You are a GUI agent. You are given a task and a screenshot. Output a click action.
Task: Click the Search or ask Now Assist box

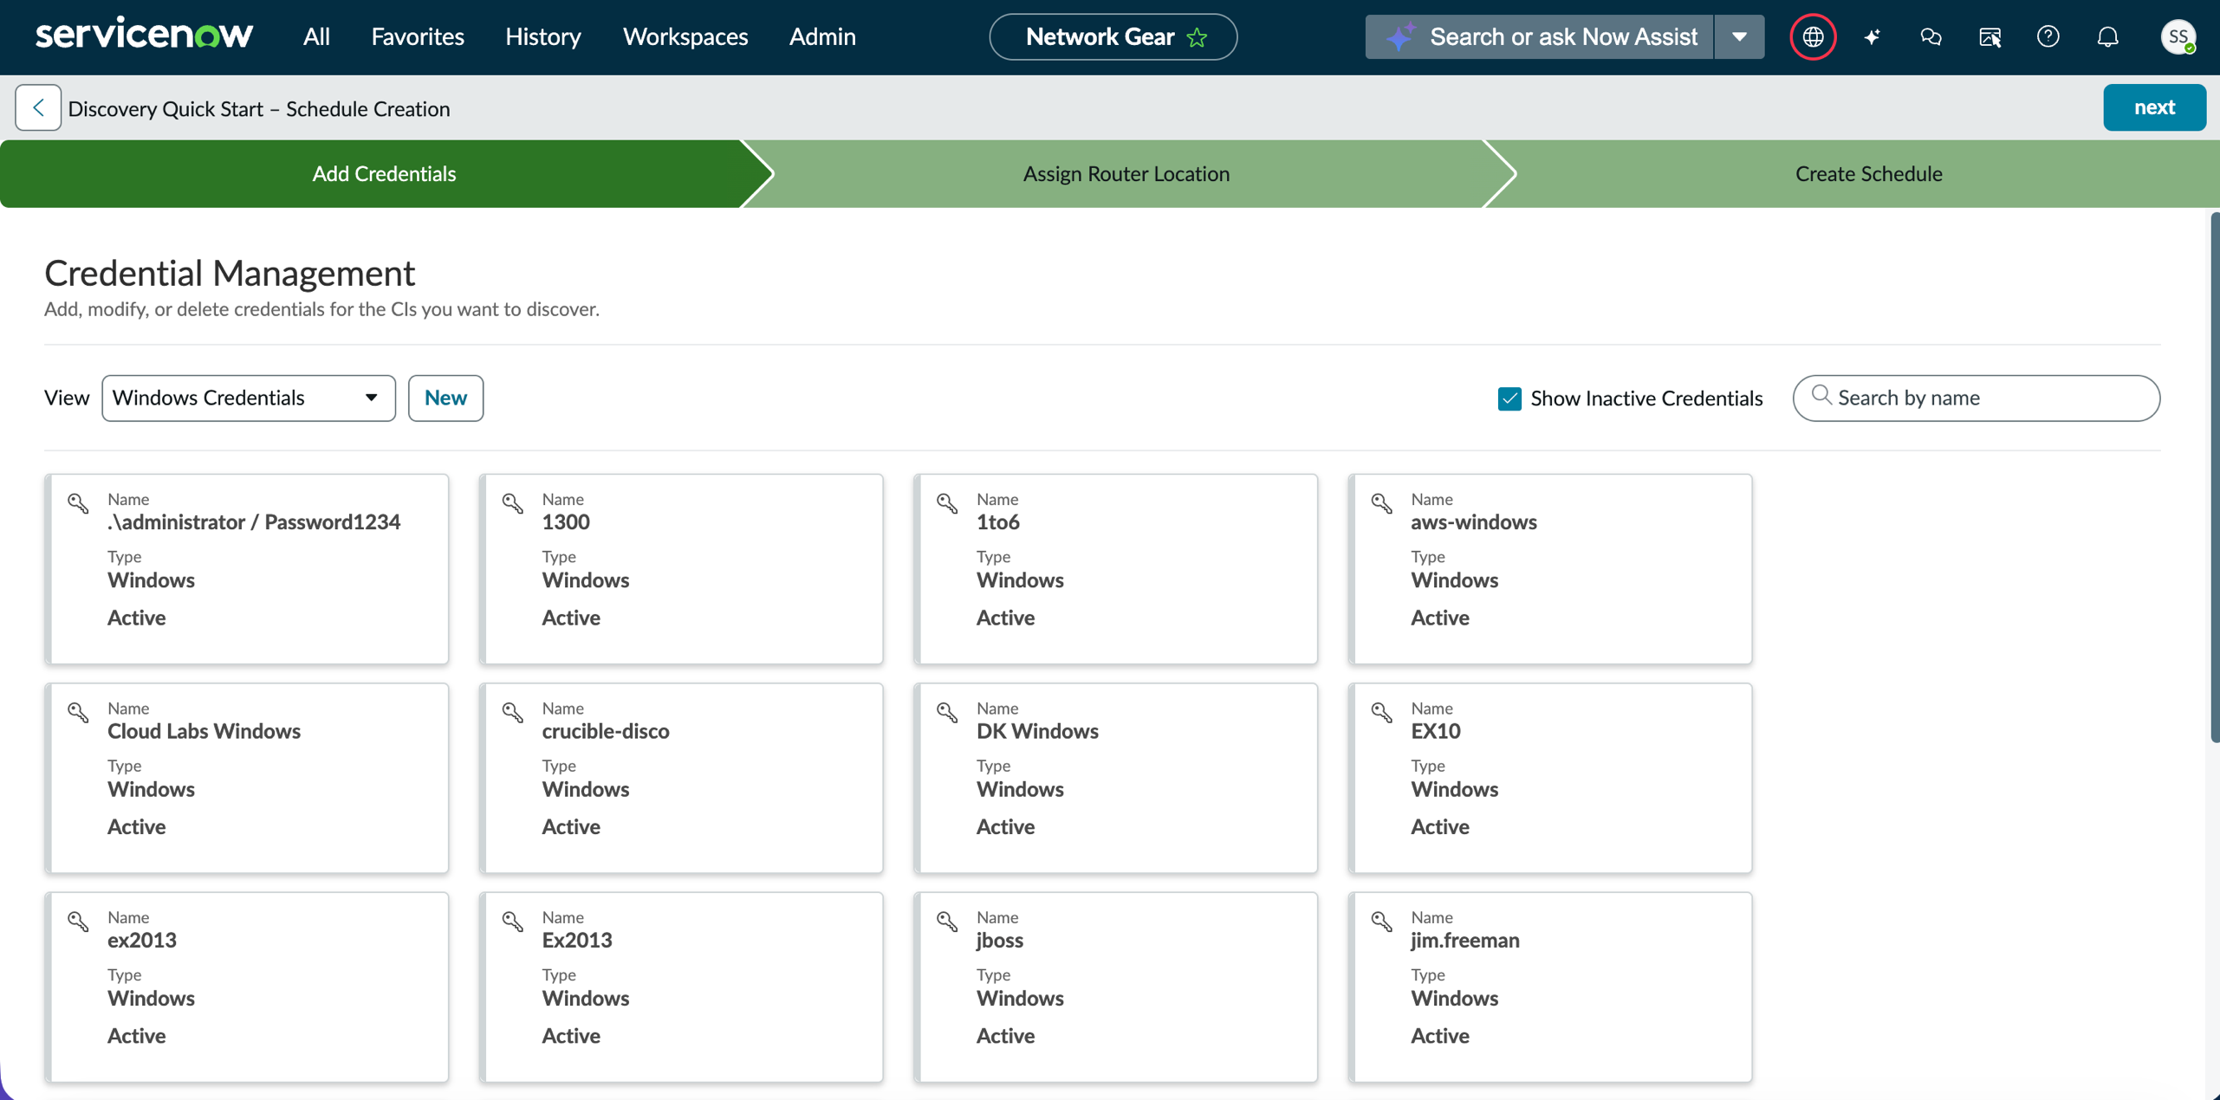tap(1539, 36)
